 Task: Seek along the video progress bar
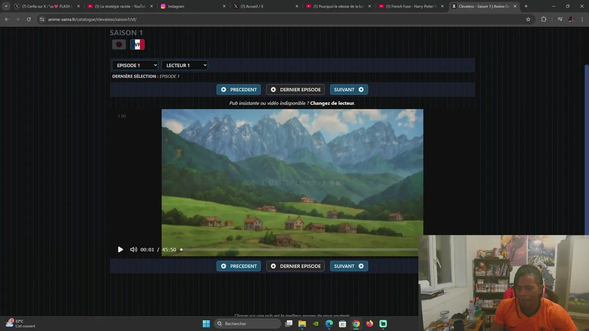click(299, 250)
